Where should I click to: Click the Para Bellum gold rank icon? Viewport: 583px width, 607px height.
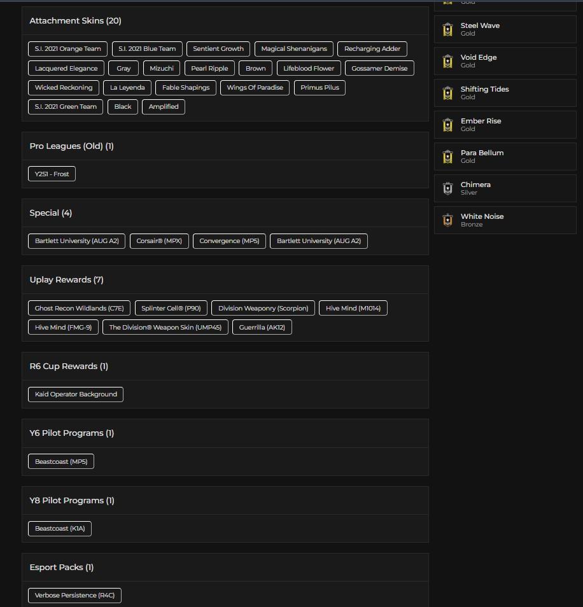pyautogui.click(x=447, y=157)
